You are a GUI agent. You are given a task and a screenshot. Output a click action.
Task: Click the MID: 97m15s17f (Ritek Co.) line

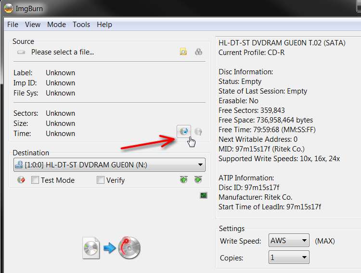[261, 149]
